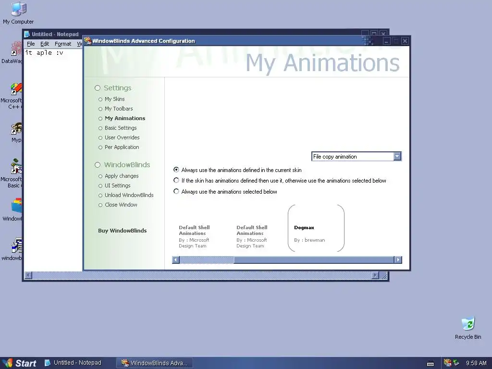Click Buy WindowBlinds link

[x=123, y=231]
